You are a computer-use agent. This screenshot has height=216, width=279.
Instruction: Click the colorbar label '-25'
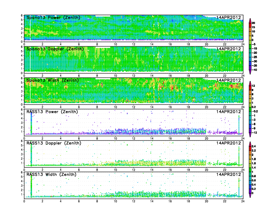pyautogui.click(x=254, y=57)
